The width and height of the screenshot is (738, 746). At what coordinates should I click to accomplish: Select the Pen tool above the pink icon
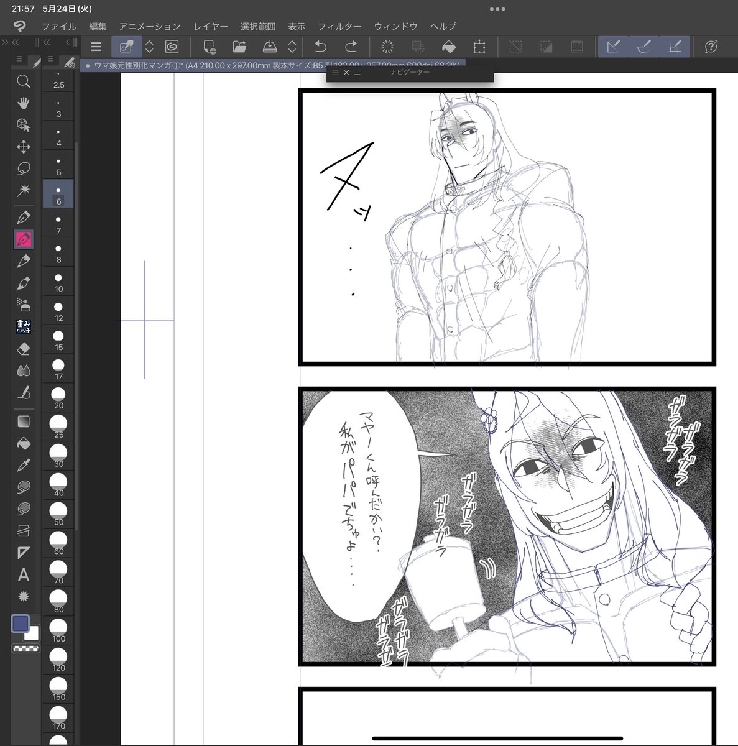(x=24, y=218)
